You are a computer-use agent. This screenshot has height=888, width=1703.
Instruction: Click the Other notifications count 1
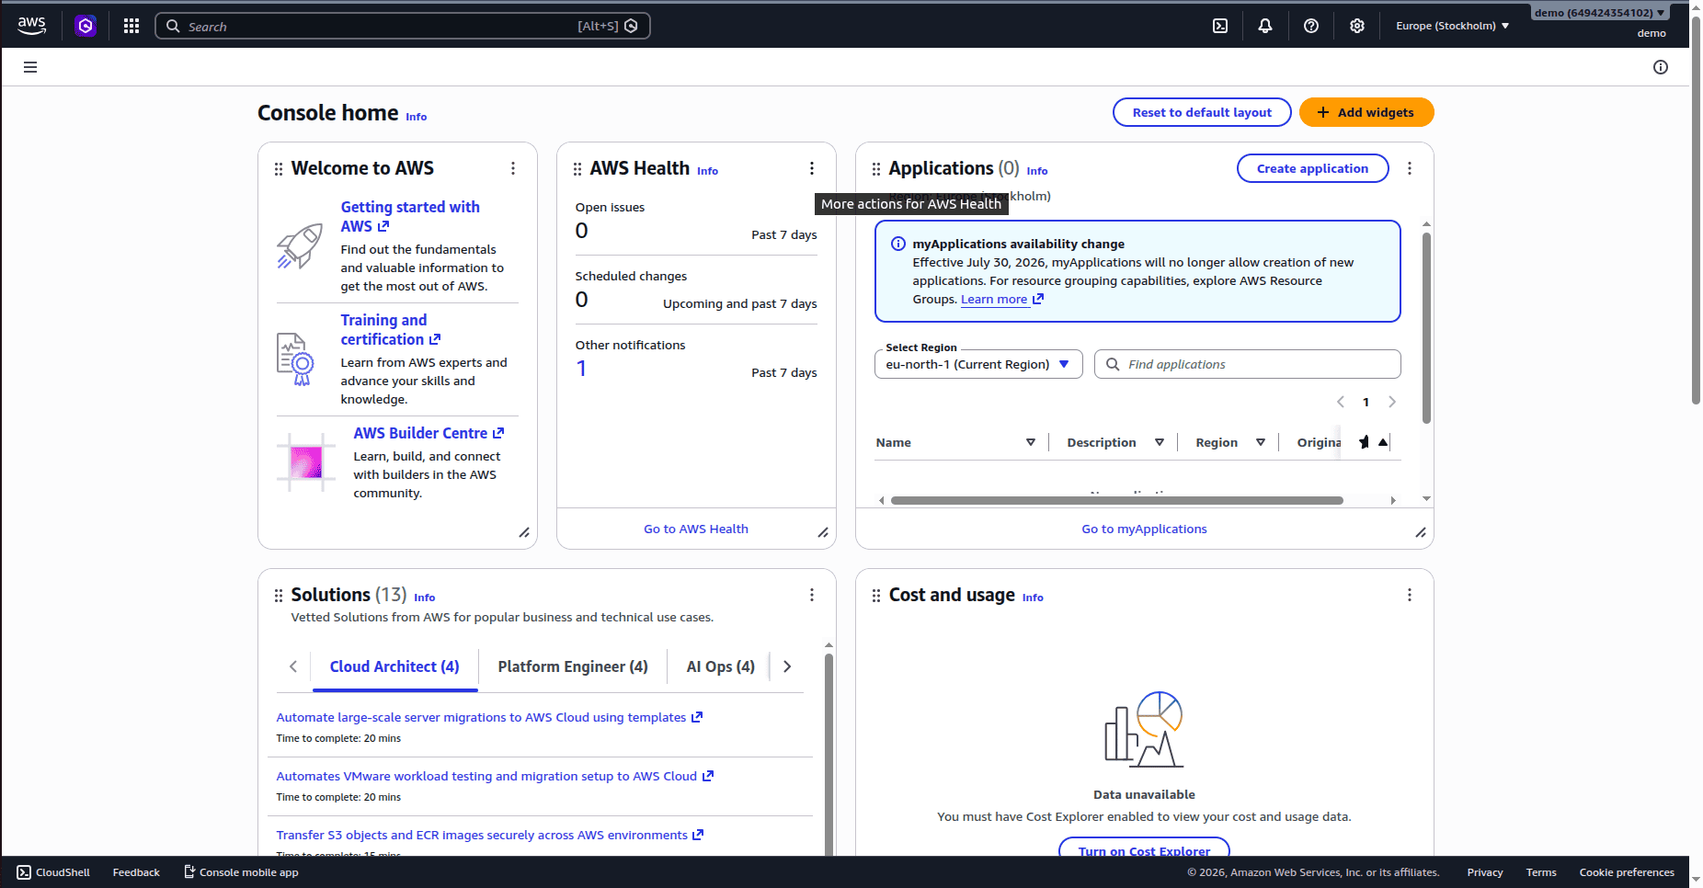point(581,369)
